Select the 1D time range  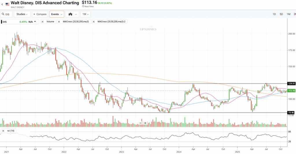click(x=274, y=14)
